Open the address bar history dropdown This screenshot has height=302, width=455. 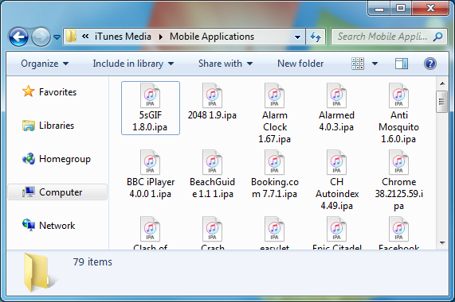click(297, 37)
